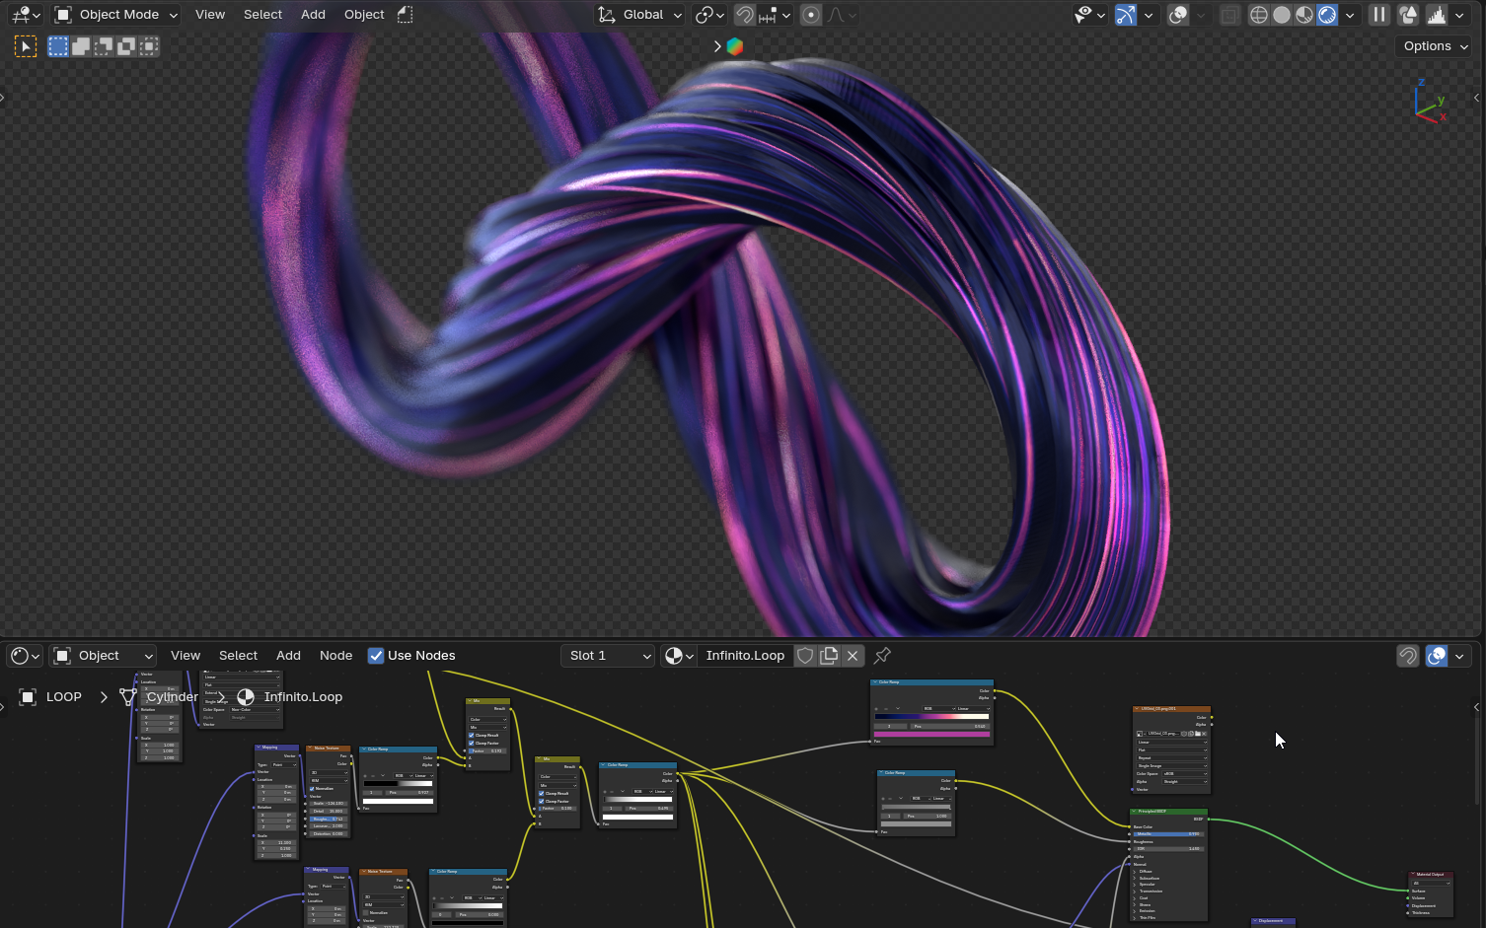This screenshot has width=1486, height=928.
Task: Toggle viewport overlays
Action: tap(1178, 15)
